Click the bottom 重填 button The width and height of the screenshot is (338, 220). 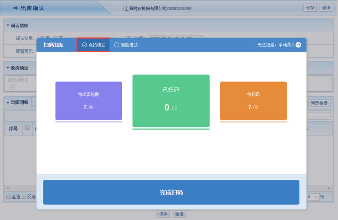[x=180, y=214]
